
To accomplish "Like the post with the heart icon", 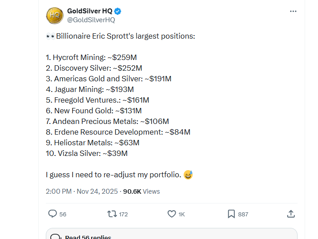I will tap(172, 214).
